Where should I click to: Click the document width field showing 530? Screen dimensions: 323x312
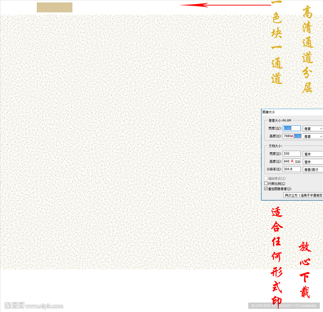point(291,154)
